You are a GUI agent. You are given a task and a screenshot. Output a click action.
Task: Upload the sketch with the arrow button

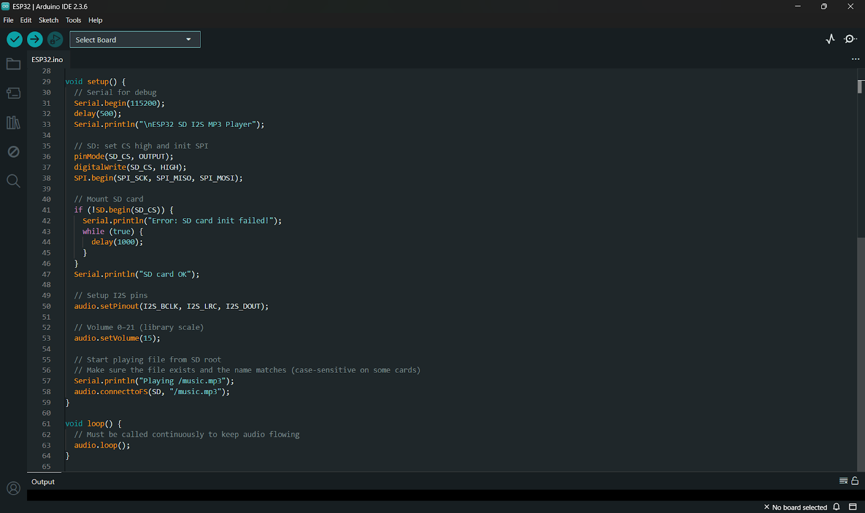(35, 39)
